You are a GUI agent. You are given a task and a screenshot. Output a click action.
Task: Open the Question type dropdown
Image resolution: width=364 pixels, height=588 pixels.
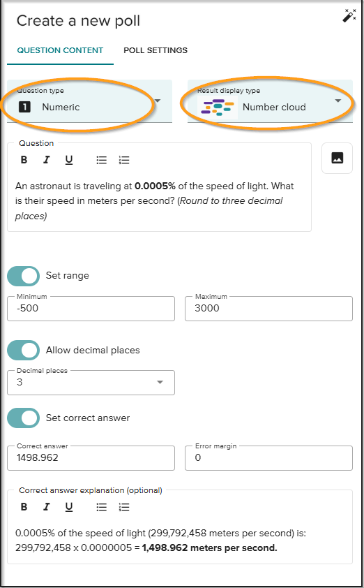tap(89, 101)
